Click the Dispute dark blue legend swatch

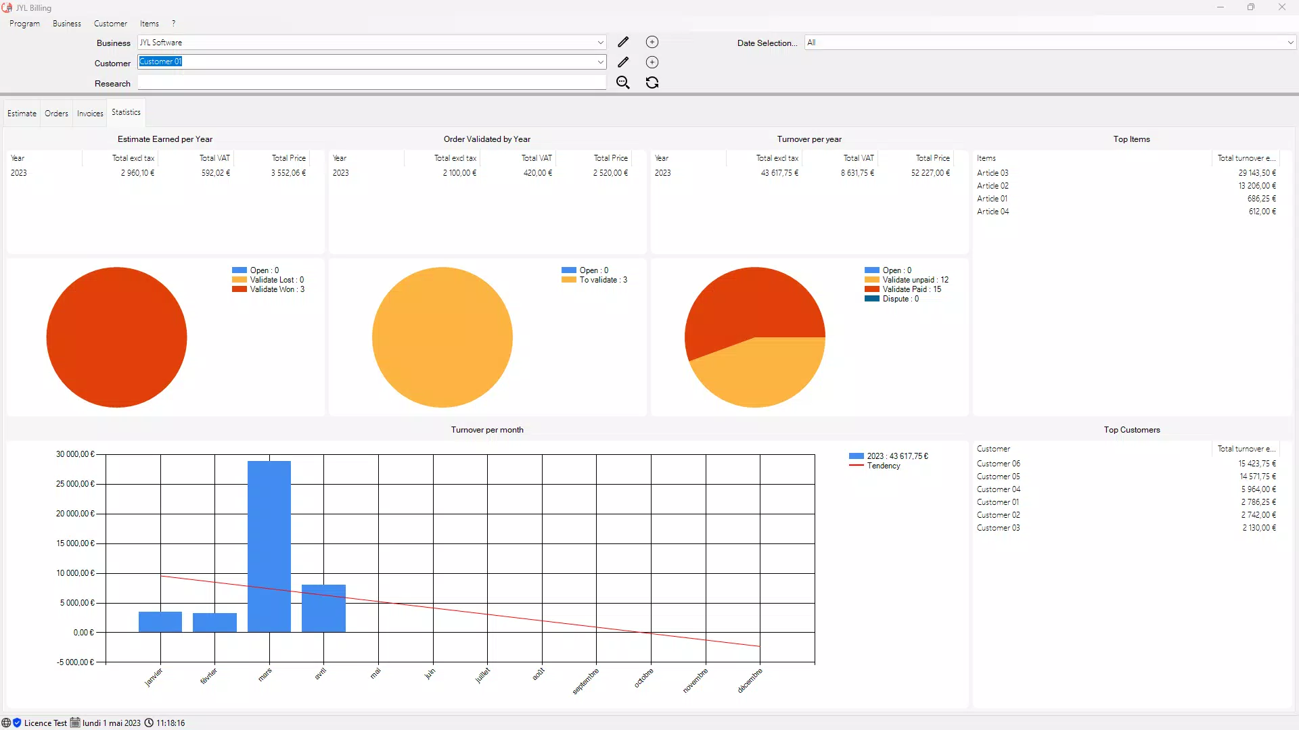[872, 299]
